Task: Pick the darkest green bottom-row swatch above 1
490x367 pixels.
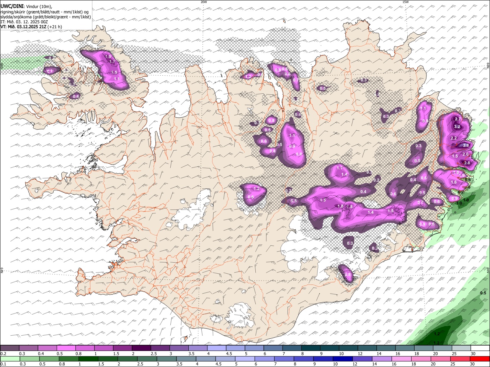Action: click(88, 359)
